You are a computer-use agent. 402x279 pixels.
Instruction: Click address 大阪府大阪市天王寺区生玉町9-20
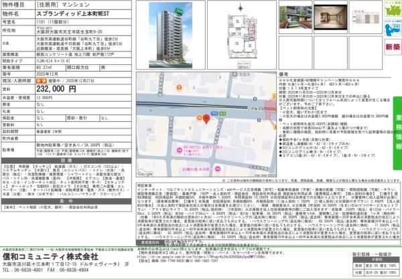click(x=69, y=32)
